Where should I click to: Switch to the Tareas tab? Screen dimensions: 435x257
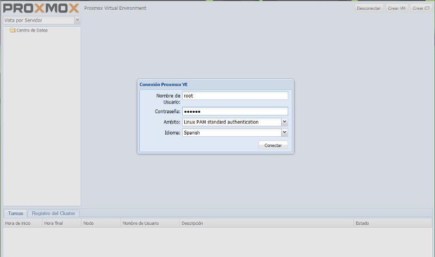[16, 213]
